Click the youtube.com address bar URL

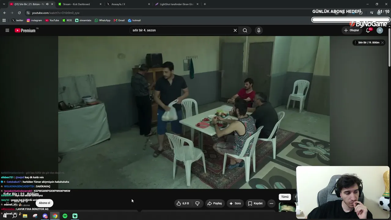tap(56, 13)
